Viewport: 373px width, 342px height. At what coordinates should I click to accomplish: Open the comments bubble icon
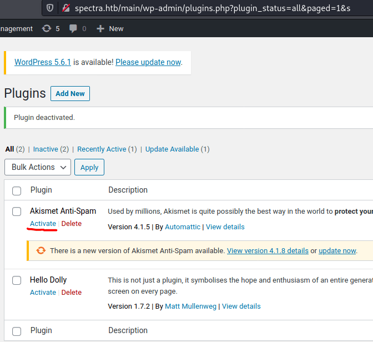click(73, 28)
